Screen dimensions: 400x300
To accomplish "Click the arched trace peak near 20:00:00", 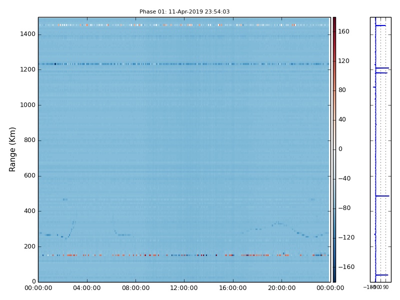I will 278,223.
